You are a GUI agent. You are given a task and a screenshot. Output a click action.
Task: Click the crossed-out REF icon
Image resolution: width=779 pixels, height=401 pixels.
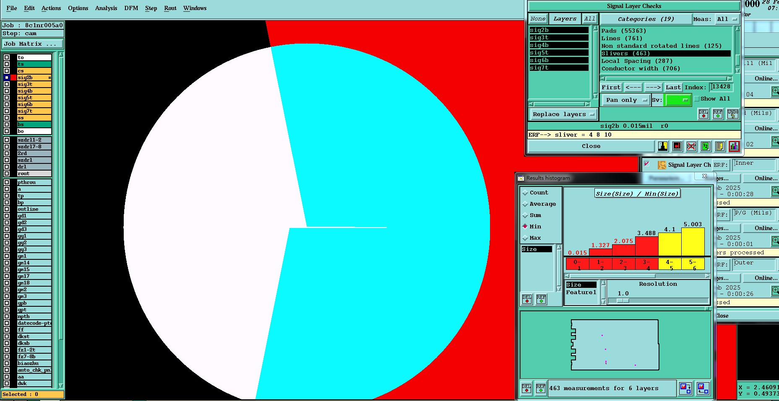(691, 146)
